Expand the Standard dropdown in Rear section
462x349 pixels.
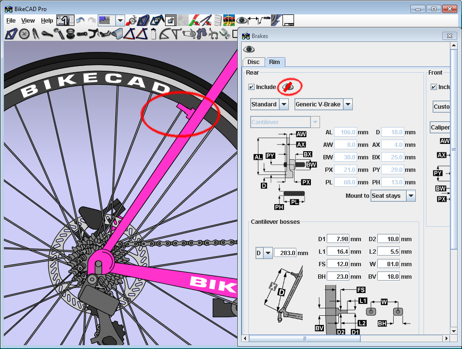(284, 104)
